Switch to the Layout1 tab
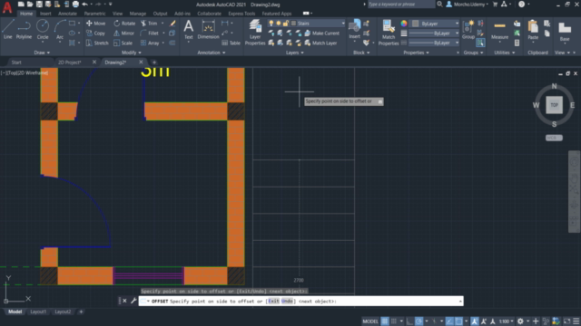 38,312
